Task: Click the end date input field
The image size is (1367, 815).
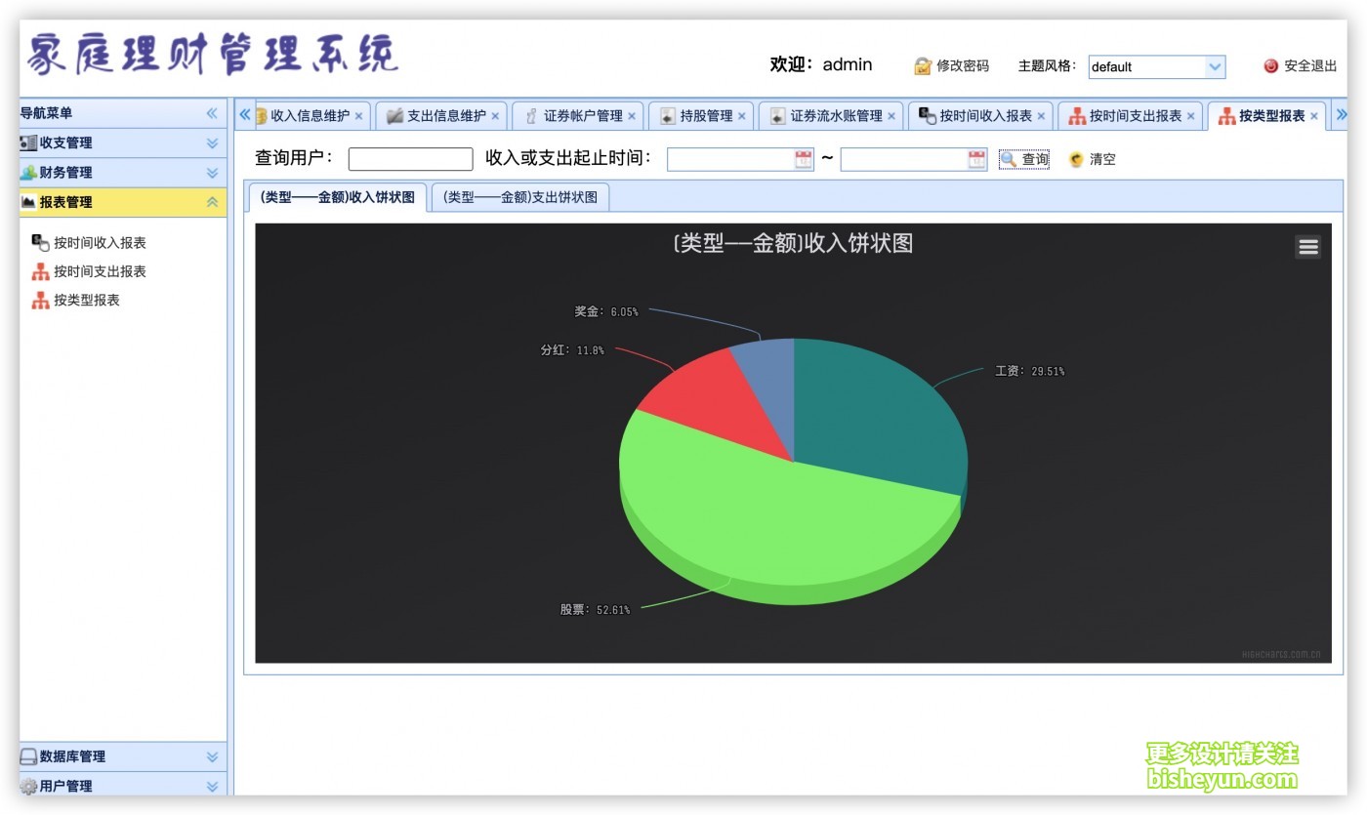Action: [x=904, y=159]
